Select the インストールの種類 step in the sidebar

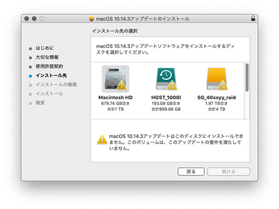[x=56, y=85]
